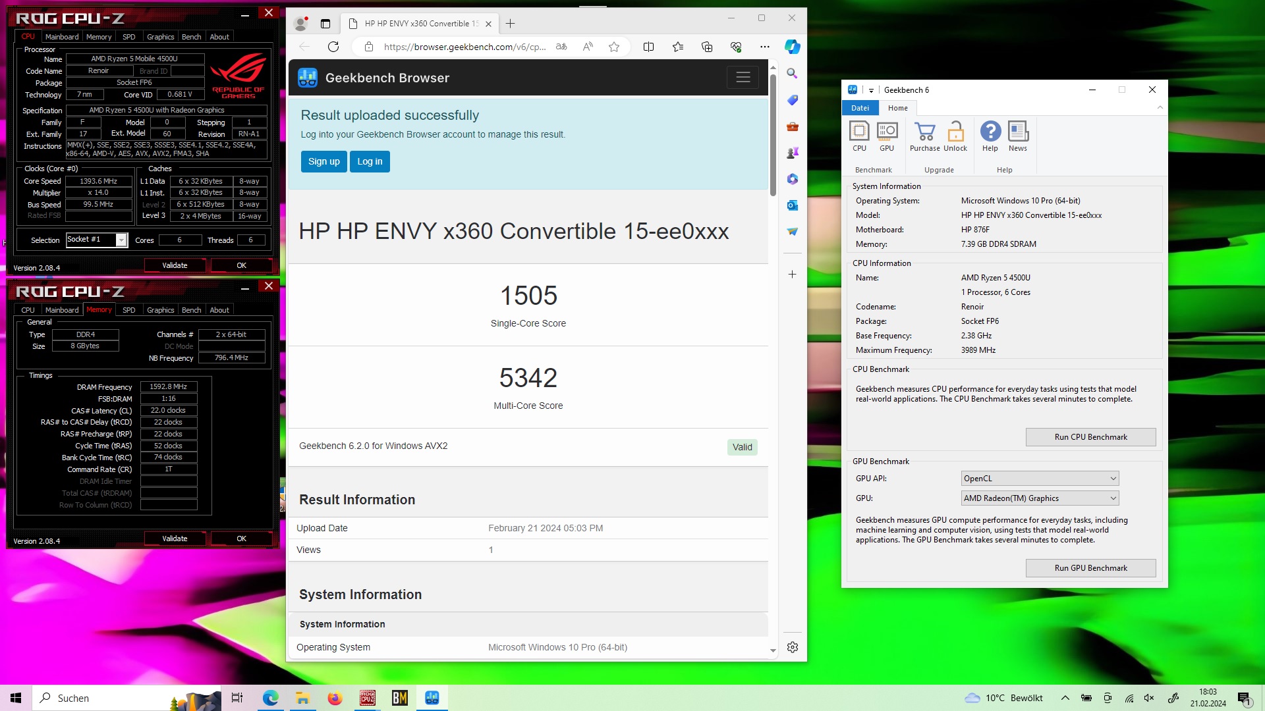1265x711 pixels.
Task: Open the notification center icon
Action: click(1244, 698)
